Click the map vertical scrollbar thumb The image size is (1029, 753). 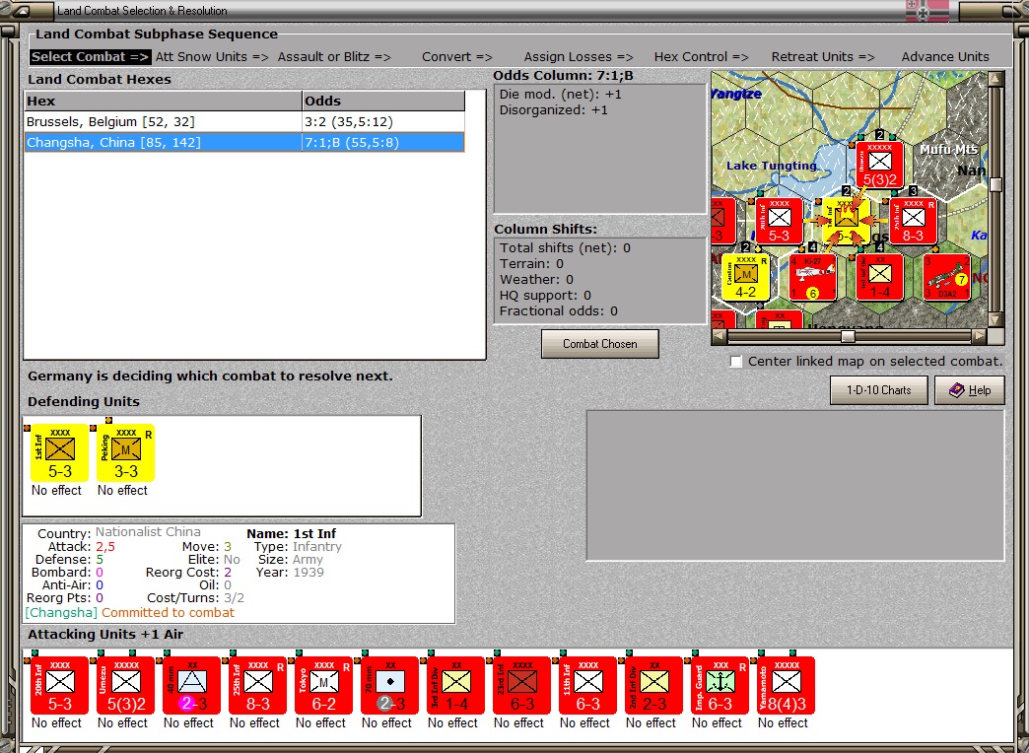[x=995, y=184]
